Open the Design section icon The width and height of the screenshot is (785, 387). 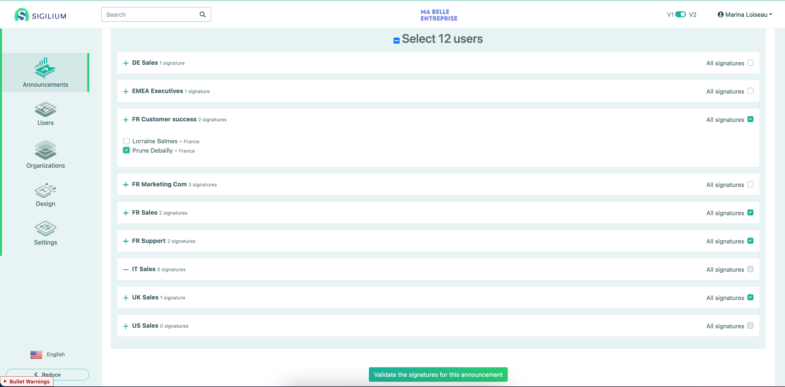tap(45, 190)
